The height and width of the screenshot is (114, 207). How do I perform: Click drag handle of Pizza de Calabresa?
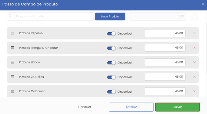click(x=13, y=91)
